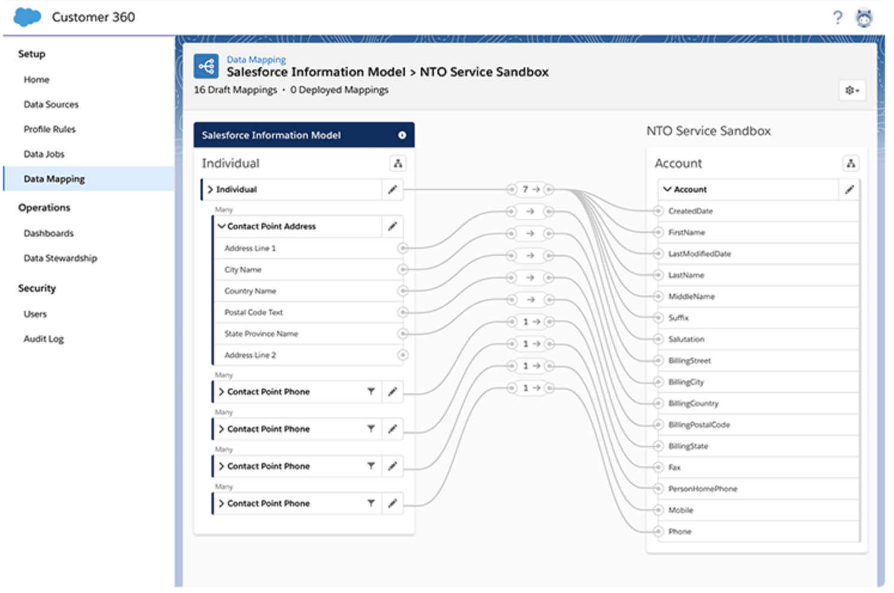Edit the Individual object with its pencil icon
This screenshot has height=593, width=894.
click(x=393, y=189)
